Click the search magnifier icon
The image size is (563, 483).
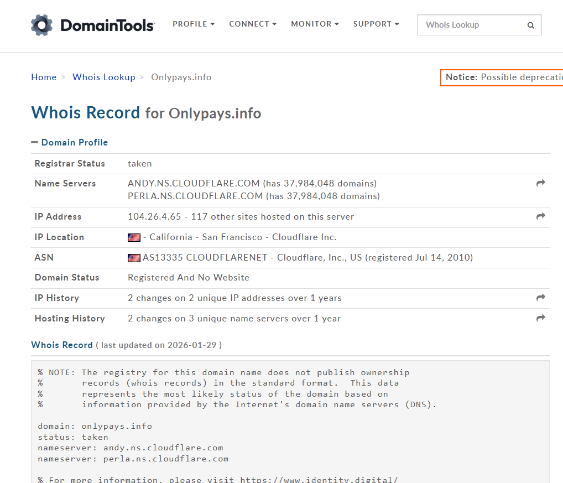pyautogui.click(x=530, y=25)
